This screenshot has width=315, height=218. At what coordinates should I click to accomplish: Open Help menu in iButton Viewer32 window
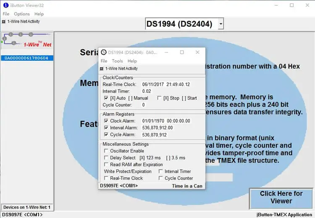(39, 14)
